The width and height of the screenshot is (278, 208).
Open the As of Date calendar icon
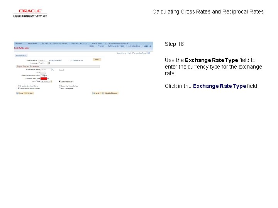(51, 82)
